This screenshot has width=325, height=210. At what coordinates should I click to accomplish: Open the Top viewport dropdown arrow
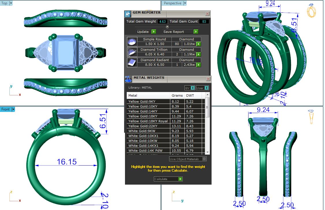pyautogui.click(x=11, y=3)
